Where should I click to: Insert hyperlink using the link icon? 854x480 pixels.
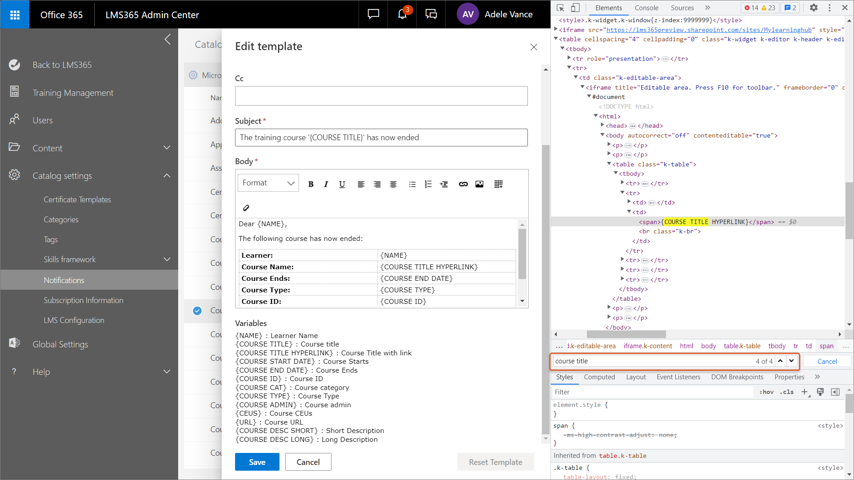click(x=463, y=184)
